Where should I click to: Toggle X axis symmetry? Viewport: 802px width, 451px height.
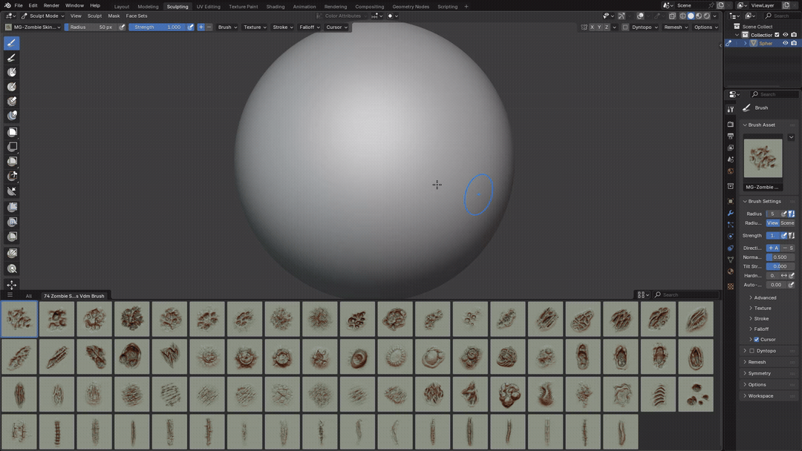click(592, 27)
